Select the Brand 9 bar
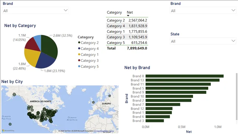 tap(176, 92)
